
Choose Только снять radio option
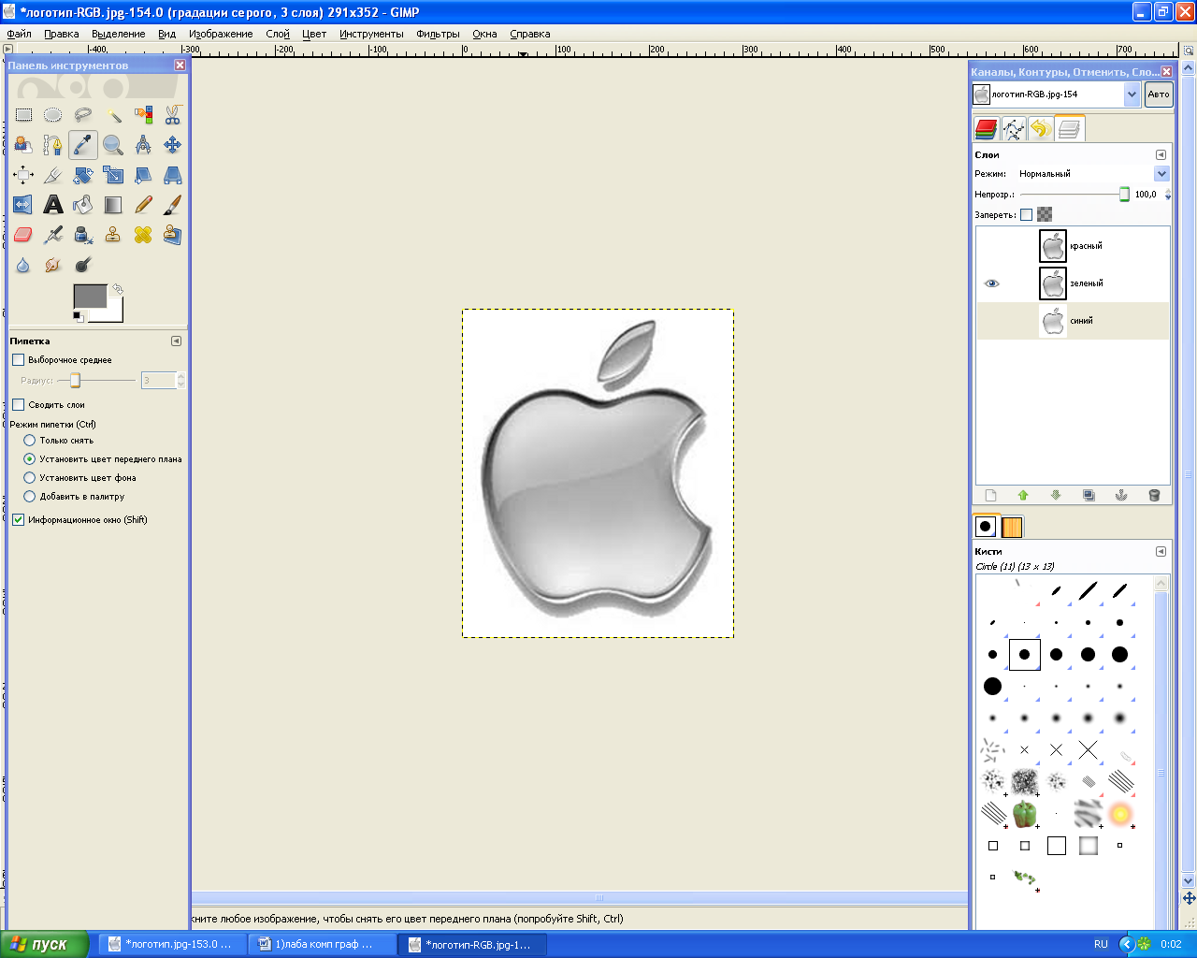click(x=30, y=440)
